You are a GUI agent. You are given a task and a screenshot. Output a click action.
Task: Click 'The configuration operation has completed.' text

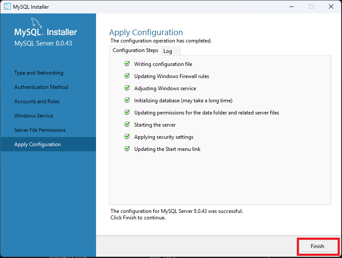click(161, 41)
